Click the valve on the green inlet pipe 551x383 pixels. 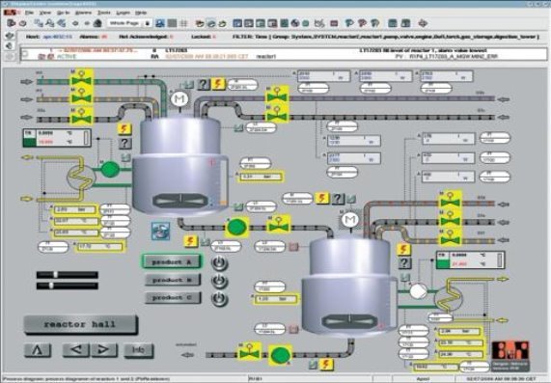click(x=81, y=78)
